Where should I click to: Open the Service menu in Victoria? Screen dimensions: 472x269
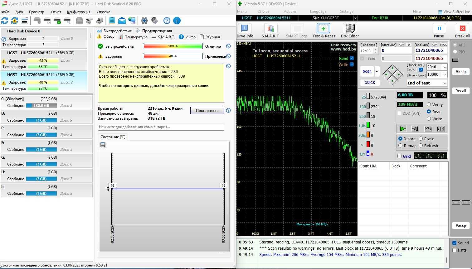click(263, 12)
